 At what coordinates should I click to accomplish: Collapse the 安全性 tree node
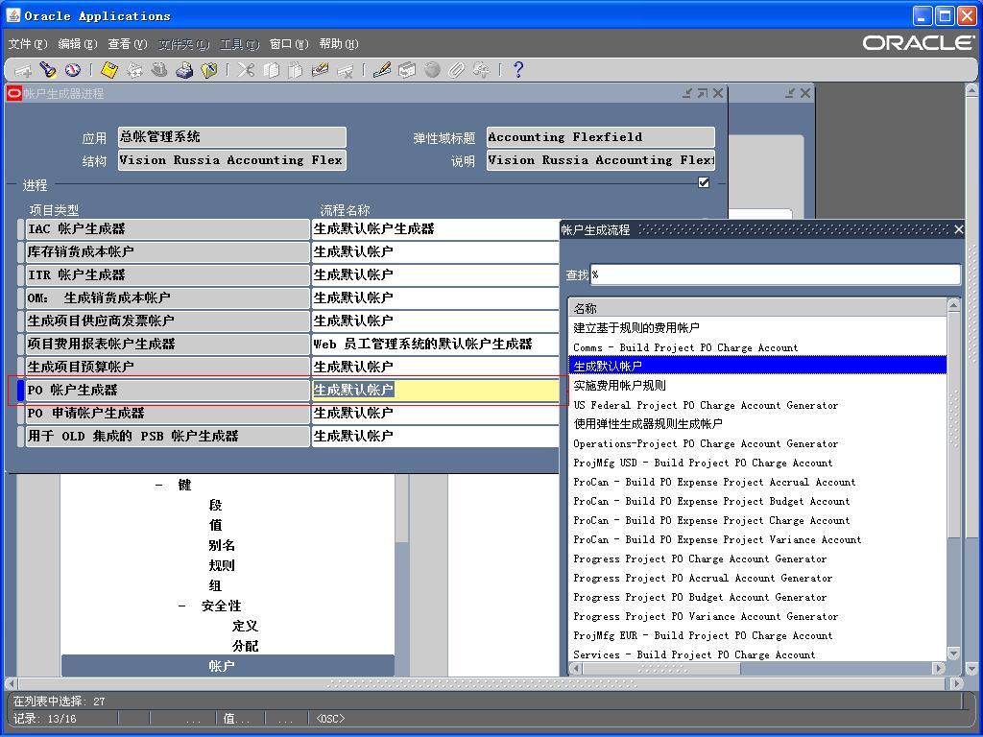point(181,606)
